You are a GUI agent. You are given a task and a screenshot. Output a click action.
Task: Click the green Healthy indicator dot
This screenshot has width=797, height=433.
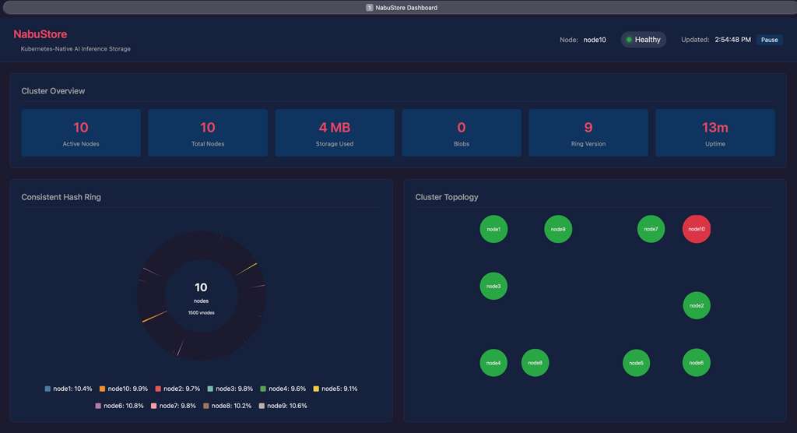[x=629, y=40]
